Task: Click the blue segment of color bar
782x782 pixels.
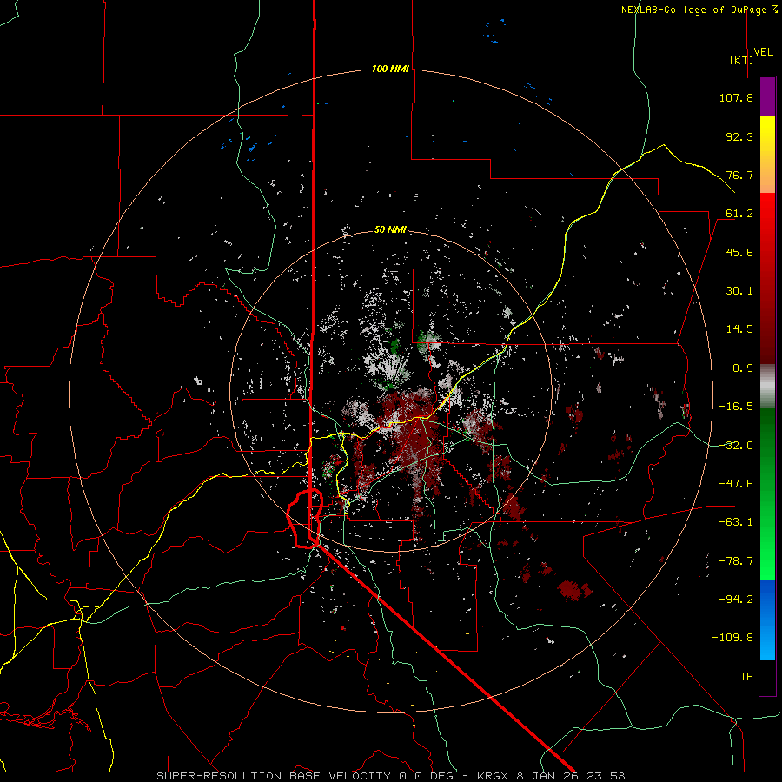Action: [767, 620]
